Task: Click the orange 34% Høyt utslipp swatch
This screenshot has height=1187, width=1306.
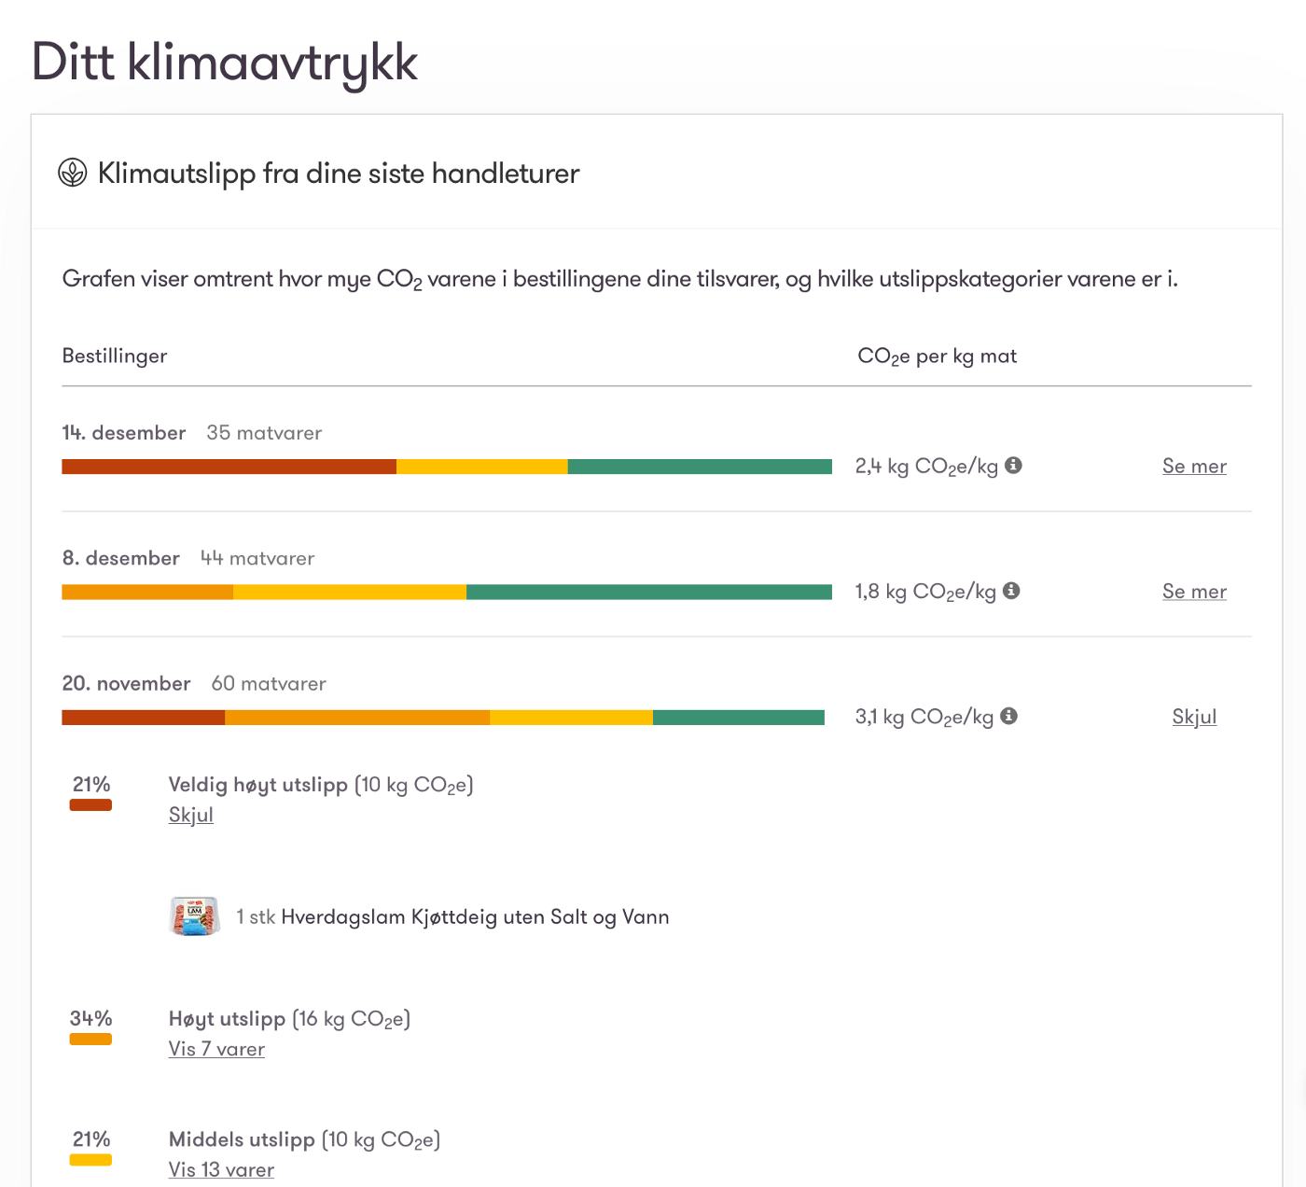Action: coord(90,1039)
